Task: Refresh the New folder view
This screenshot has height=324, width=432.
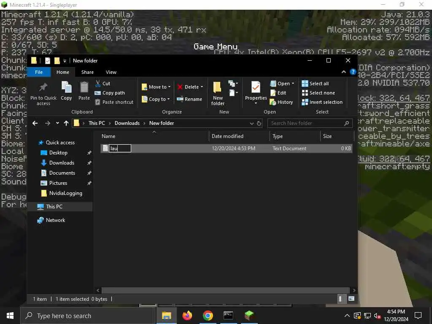Action: (x=259, y=124)
